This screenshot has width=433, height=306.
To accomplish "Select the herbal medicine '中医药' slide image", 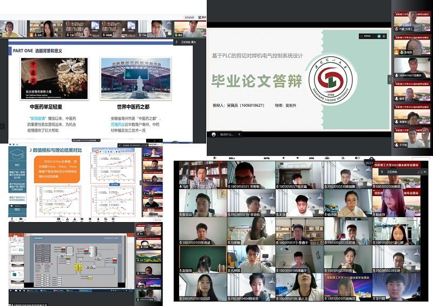I will [x=55, y=79].
